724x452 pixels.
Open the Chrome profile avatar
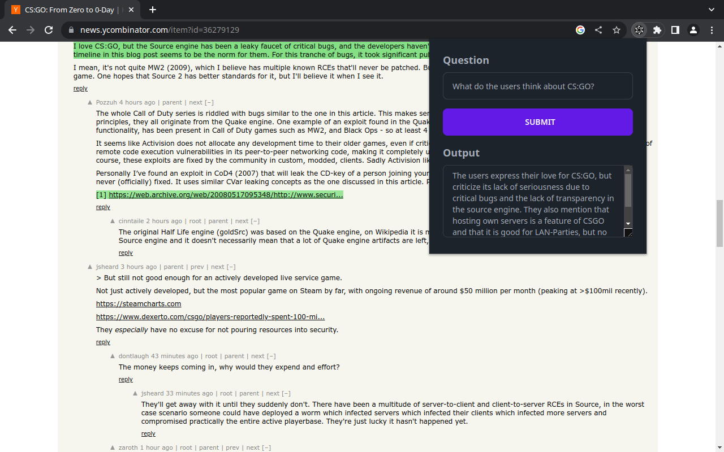tap(693, 30)
